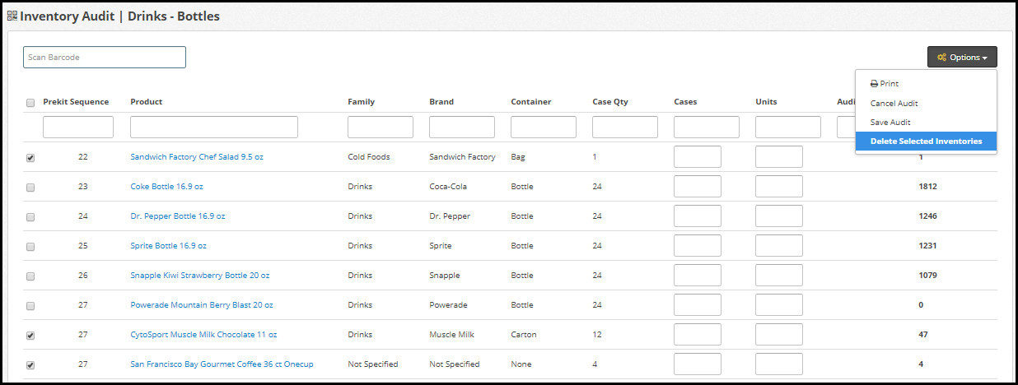Click Cases input for Sprite Bottle row

coord(698,245)
